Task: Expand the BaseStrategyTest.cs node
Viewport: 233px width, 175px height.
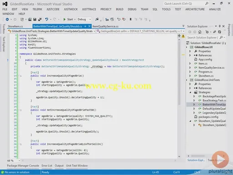Action: point(194,100)
